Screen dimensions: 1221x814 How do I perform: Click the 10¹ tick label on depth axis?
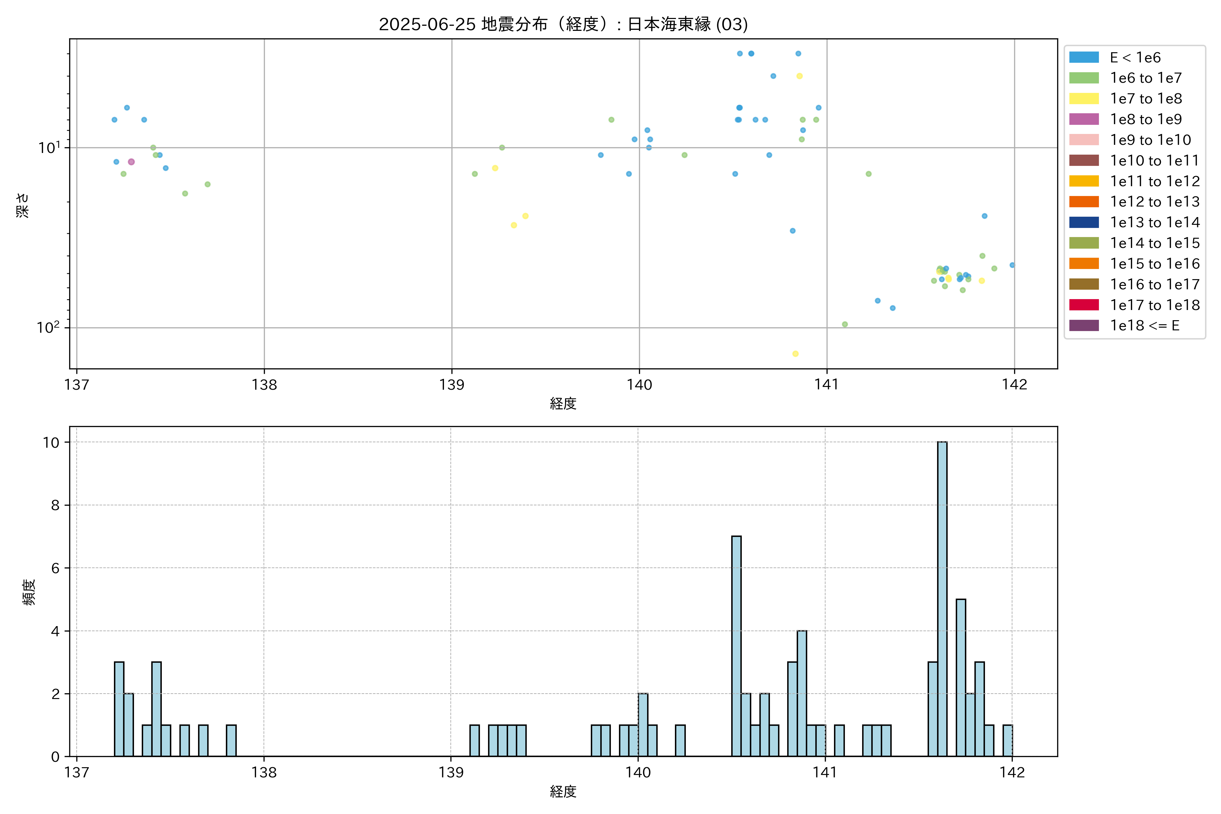[x=49, y=148]
